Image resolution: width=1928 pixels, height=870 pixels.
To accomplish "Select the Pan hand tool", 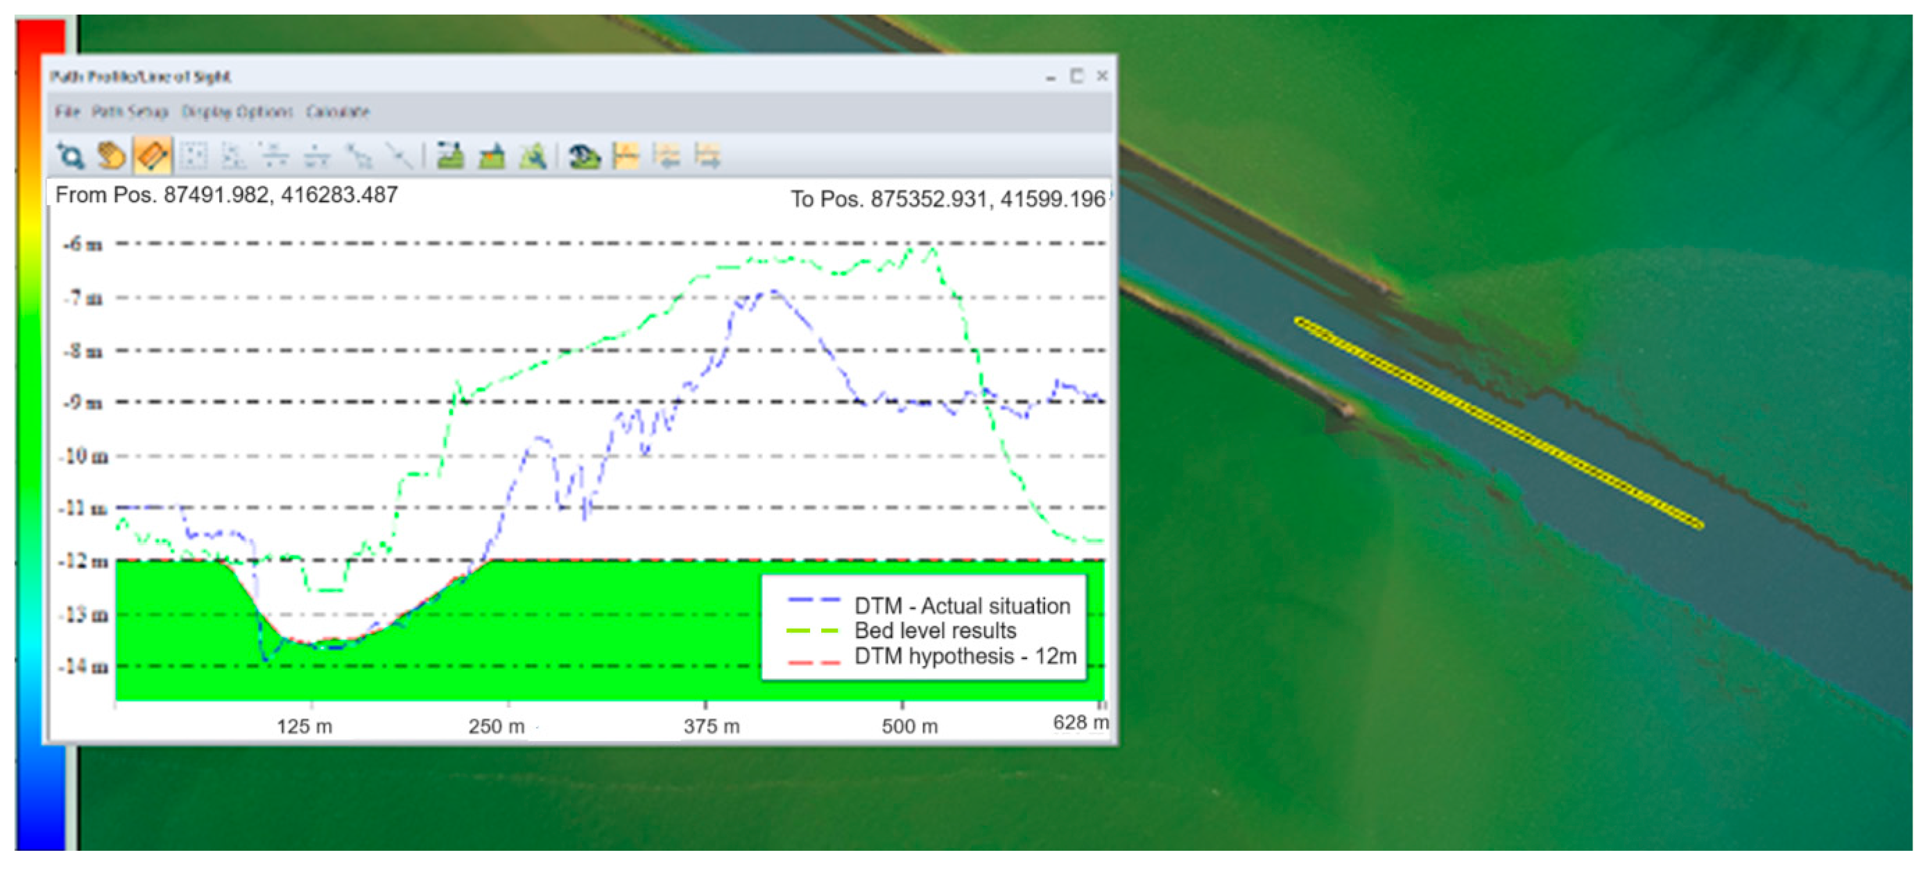I will coord(111,156).
